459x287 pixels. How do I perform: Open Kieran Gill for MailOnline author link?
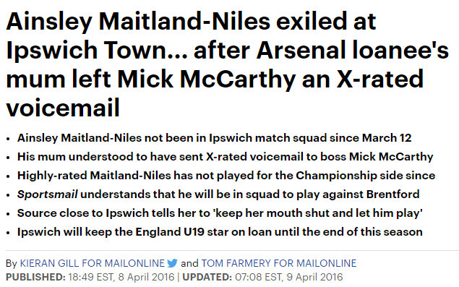(x=93, y=263)
